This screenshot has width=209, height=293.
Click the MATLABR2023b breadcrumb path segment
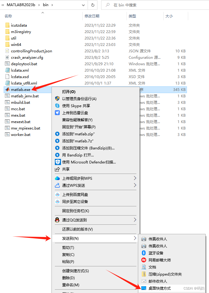click(21, 5)
